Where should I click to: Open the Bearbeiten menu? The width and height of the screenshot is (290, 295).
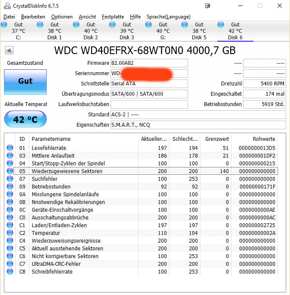coord(33,17)
